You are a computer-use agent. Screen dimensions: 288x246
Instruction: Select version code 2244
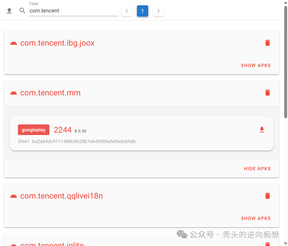tap(63, 130)
